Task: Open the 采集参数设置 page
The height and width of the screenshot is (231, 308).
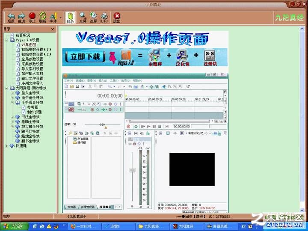Action: pyautogui.click(x=32, y=64)
